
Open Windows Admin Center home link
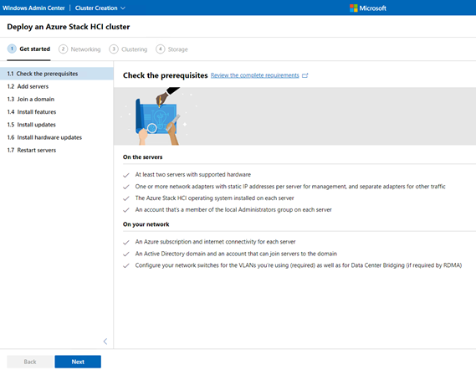coord(33,8)
